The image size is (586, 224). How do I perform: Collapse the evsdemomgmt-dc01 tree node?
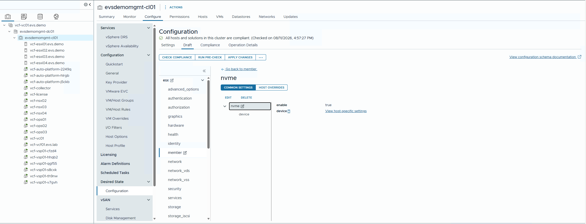[9, 31]
